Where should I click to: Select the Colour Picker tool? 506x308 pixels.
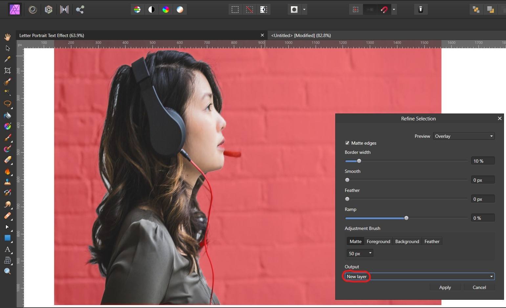click(x=8, y=59)
